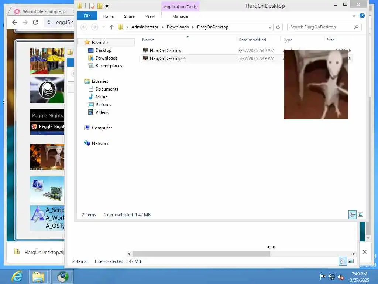
Task: Open the Quick Access Toolbar customize dropdown
Action: (107, 6)
